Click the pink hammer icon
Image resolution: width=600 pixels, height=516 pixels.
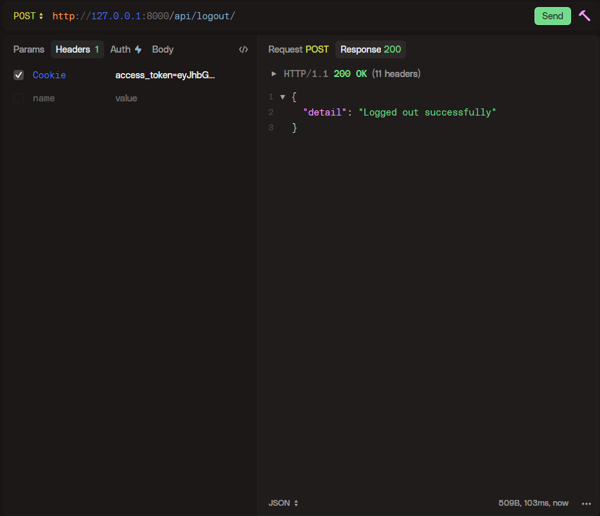coord(584,16)
